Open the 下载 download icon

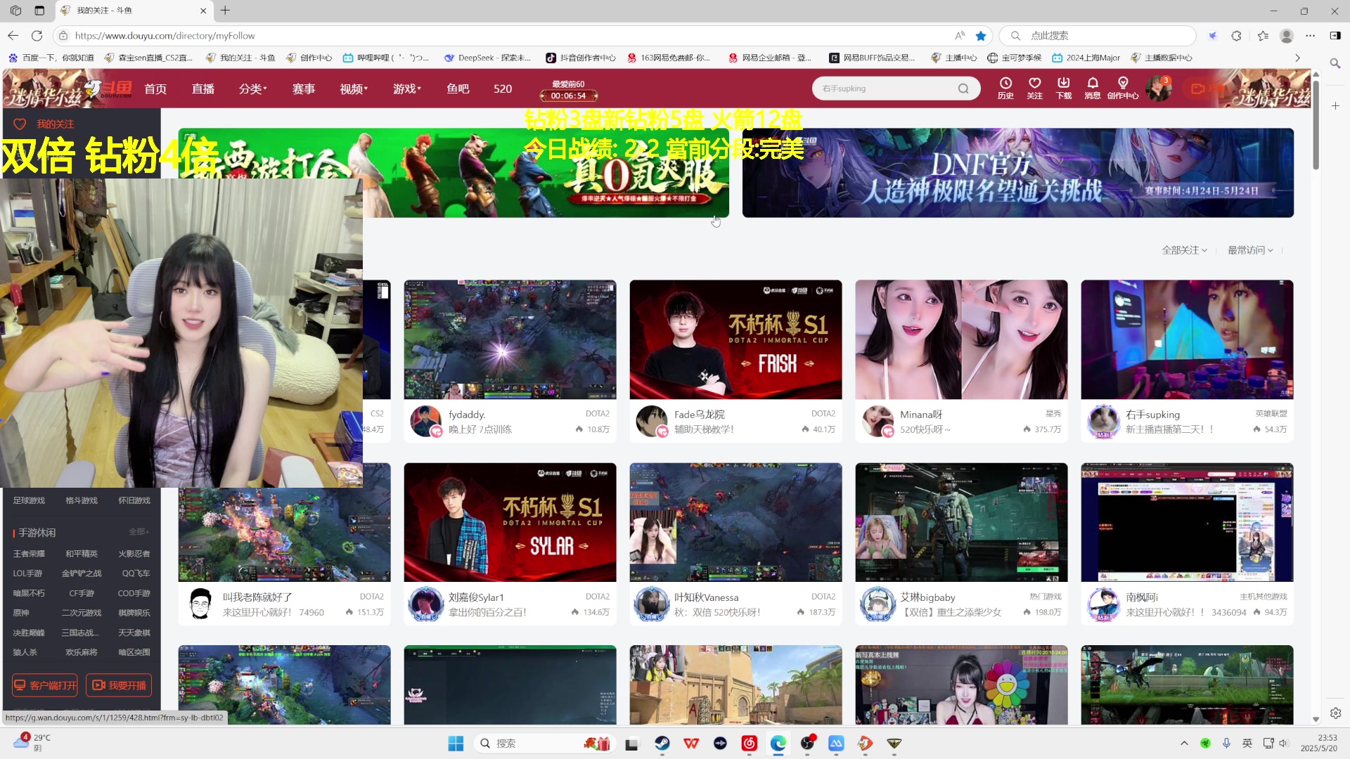(x=1063, y=88)
